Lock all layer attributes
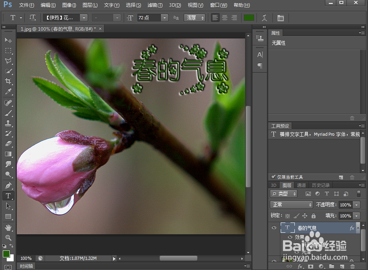This screenshot has width=368, height=270. (313, 216)
